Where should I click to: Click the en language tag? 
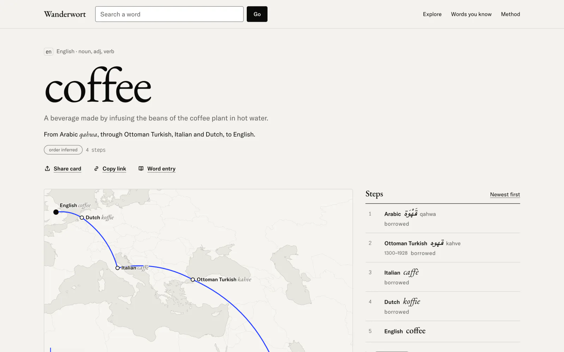pyautogui.click(x=49, y=52)
